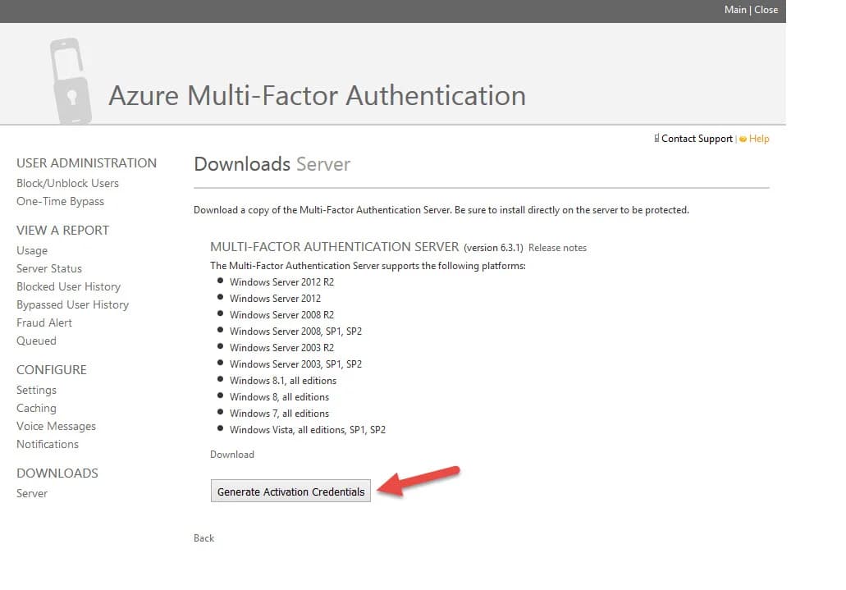Open Blocked User History report
This screenshot has width=846, height=590.
click(x=69, y=286)
